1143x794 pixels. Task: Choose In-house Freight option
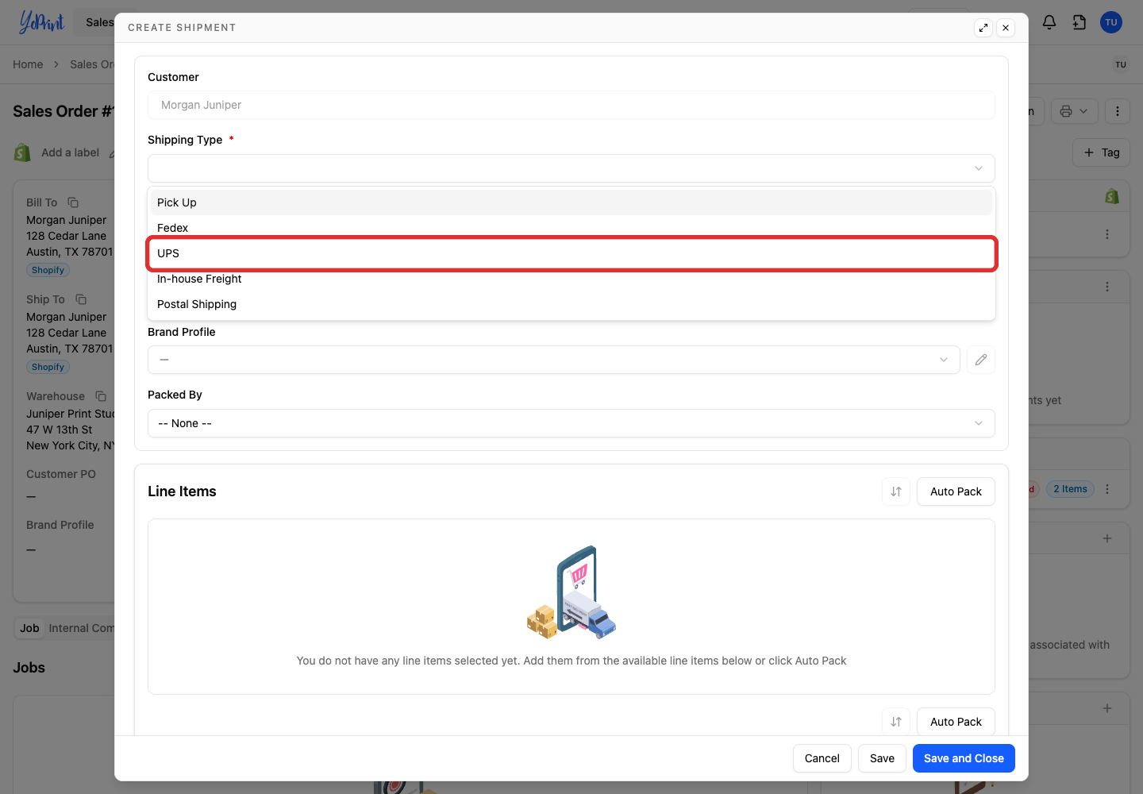[x=571, y=279]
